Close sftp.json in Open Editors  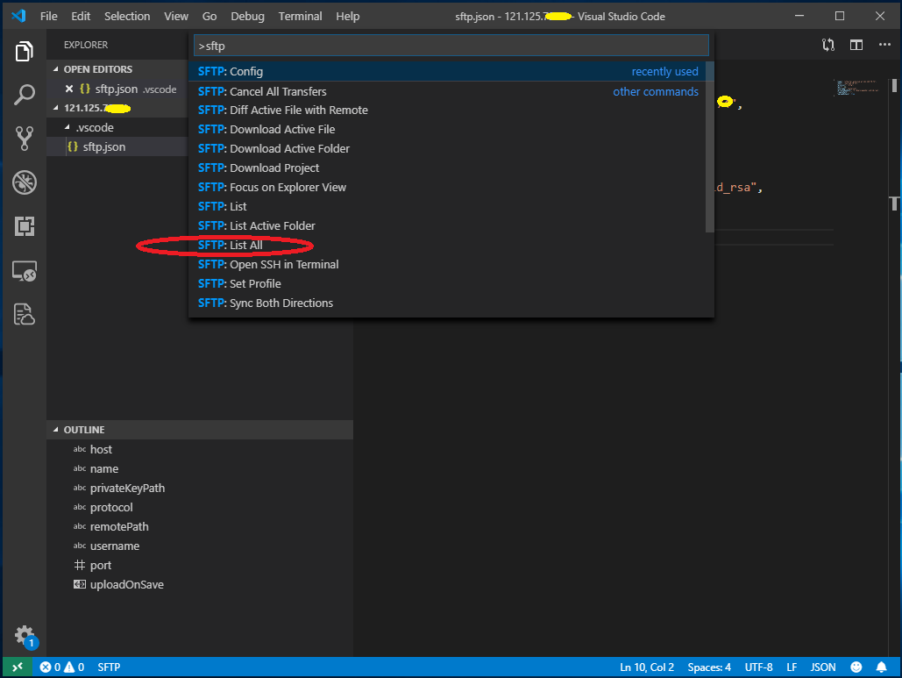(x=69, y=89)
